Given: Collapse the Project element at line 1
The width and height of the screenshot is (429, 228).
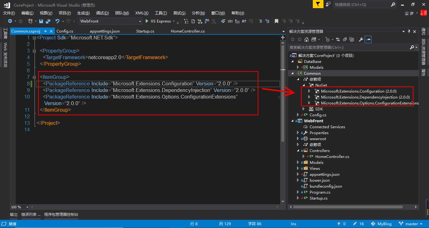Looking at the screenshot, I should click(34, 38).
